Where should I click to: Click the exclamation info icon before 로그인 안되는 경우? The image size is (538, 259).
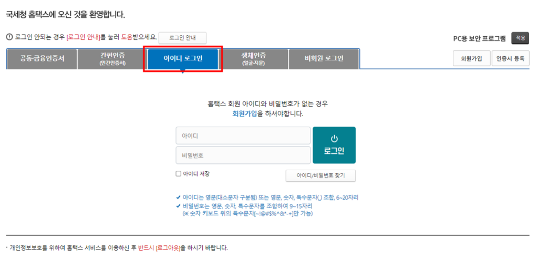tap(9, 37)
